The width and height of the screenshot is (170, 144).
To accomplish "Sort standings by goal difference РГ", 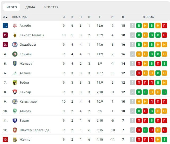I will (x=112, y=17).
